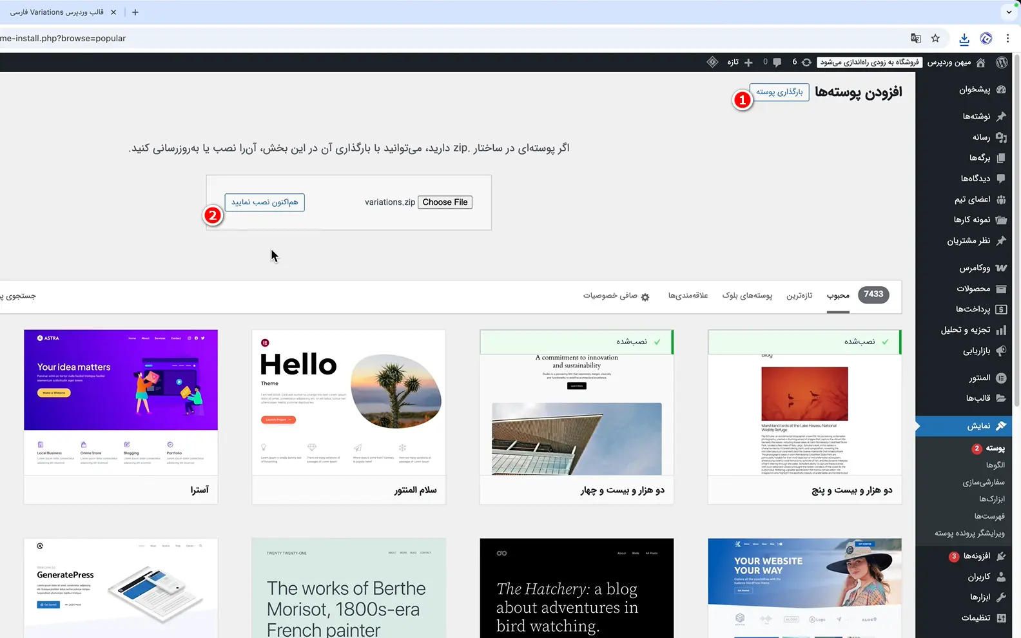Click the مهین وردپرس site name
The height and width of the screenshot is (638, 1021).
[949, 63]
